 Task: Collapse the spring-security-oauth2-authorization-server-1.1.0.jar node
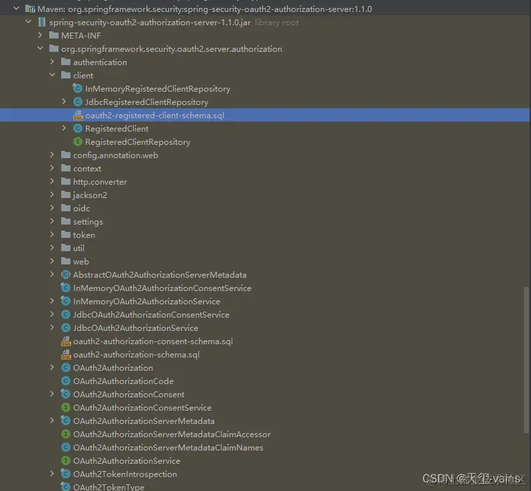pos(29,22)
